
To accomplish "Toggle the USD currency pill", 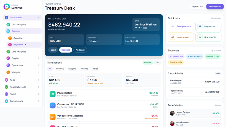I will pyautogui.click(x=157, y=63).
